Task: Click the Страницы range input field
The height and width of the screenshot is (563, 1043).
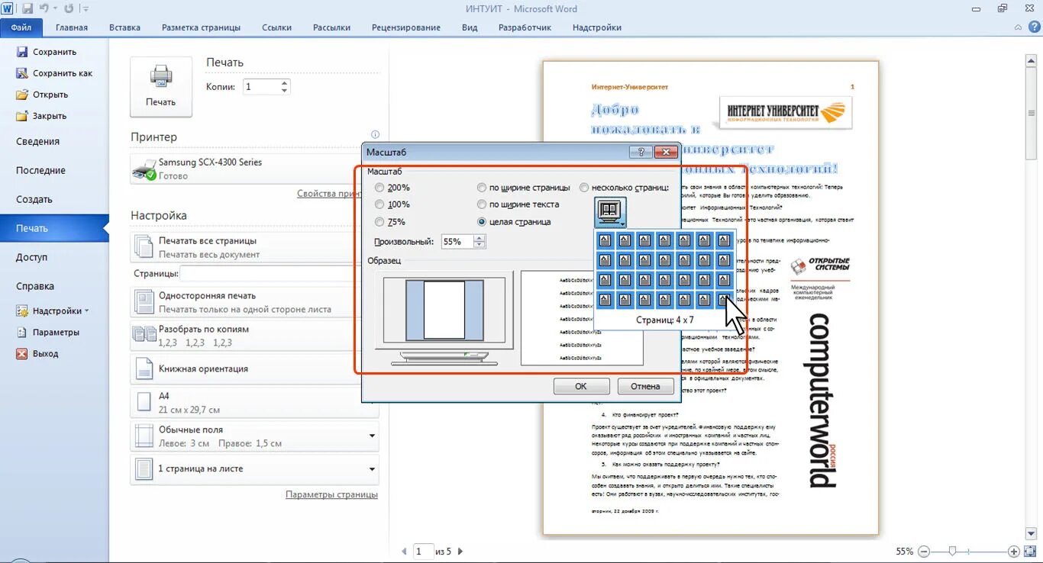Action: tap(270, 273)
